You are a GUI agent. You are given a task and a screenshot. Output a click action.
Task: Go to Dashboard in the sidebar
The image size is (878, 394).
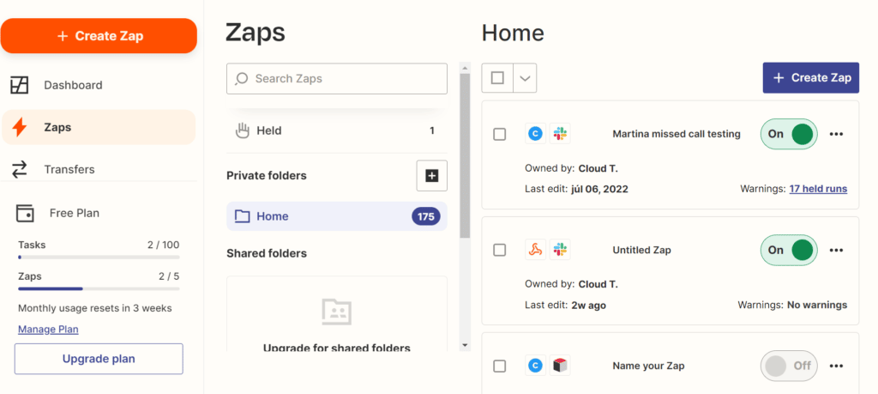(x=74, y=85)
